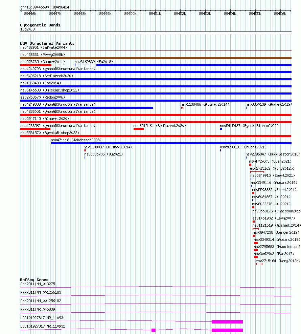The image size is (301, 334).
Task: Click the red nsv4233562 gnomAD bar
Action: 35,129
